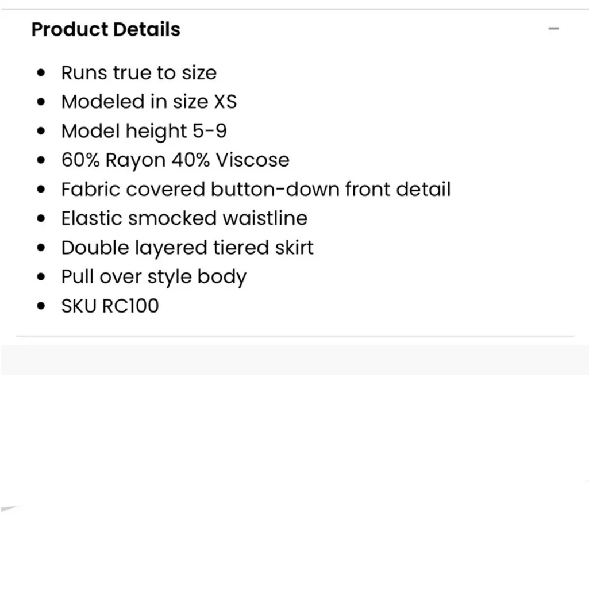Screen dimensions: 589x589
Task: Click the "Double layered tiered skirt" line
Action: (x=187, y=248)
